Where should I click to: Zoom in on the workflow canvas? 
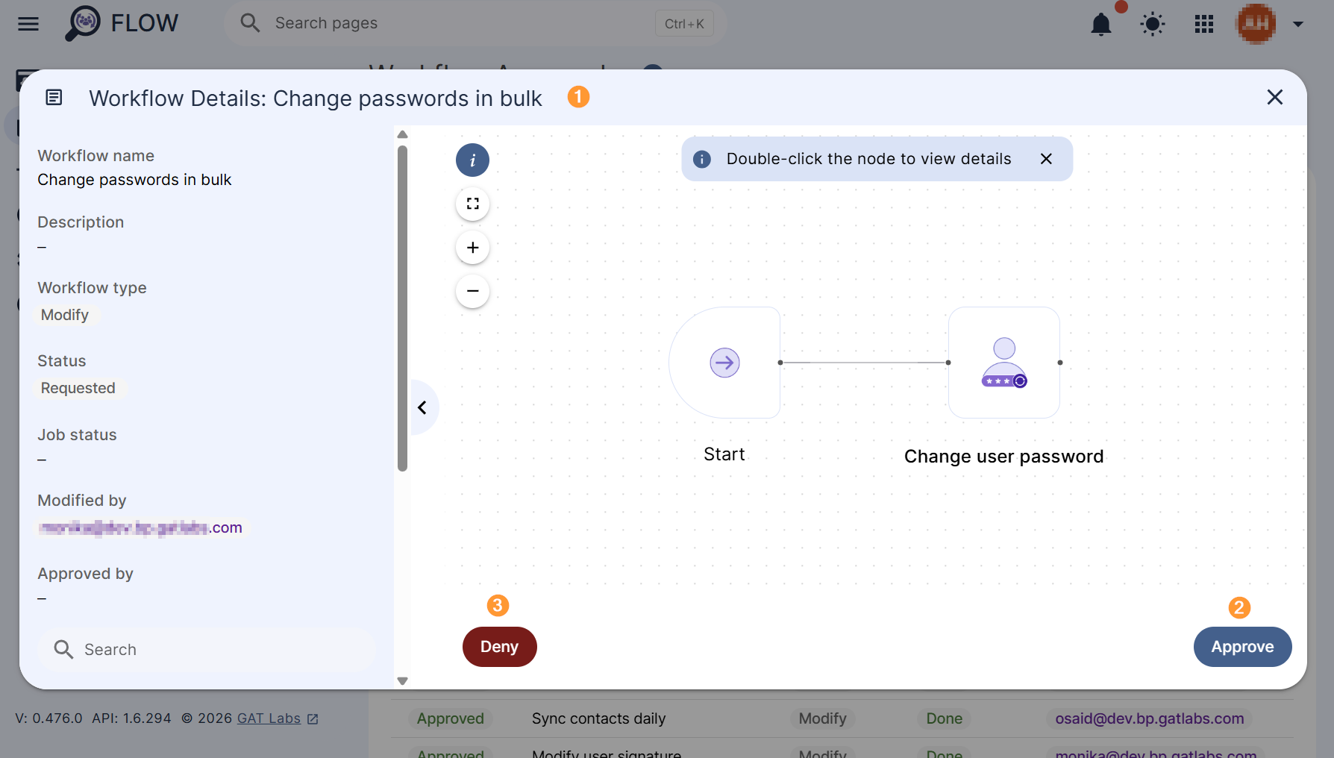pos(472,247)
